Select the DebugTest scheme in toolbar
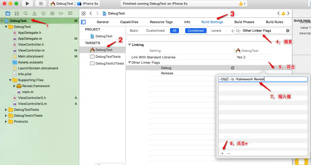Viewport: 311px width, 165px height. click(62, 4)
